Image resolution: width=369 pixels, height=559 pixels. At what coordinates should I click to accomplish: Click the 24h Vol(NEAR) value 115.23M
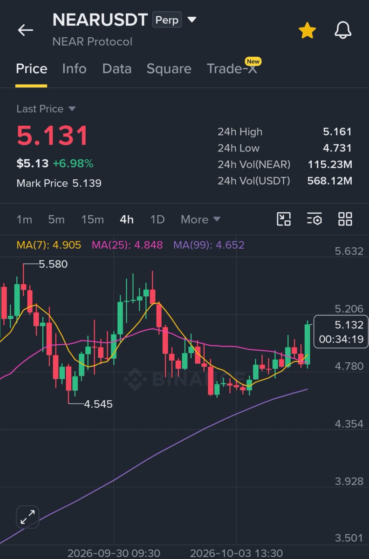click(x=330, y=164)
